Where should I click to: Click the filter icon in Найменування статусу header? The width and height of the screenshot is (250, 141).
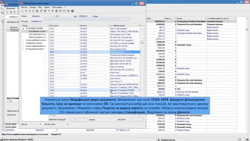pyautogui.click(x=208, y=18)
